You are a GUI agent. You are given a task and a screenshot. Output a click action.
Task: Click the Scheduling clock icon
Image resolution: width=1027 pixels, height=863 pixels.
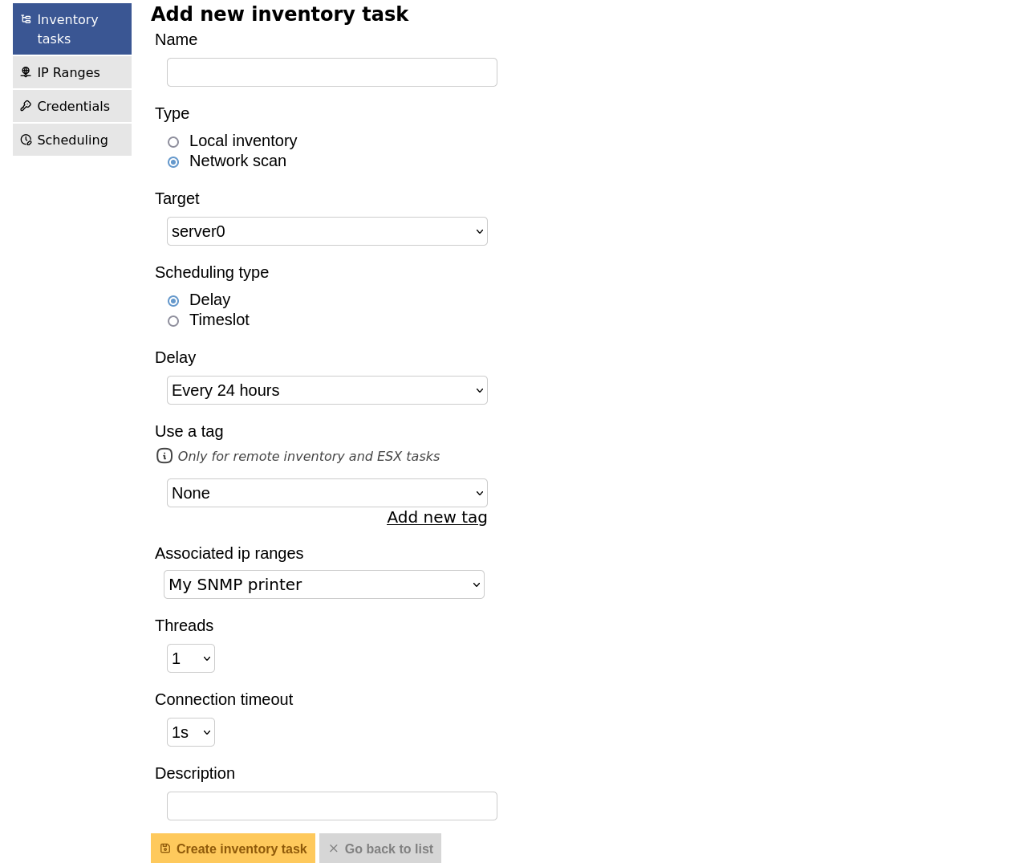[x=26, y=140]
